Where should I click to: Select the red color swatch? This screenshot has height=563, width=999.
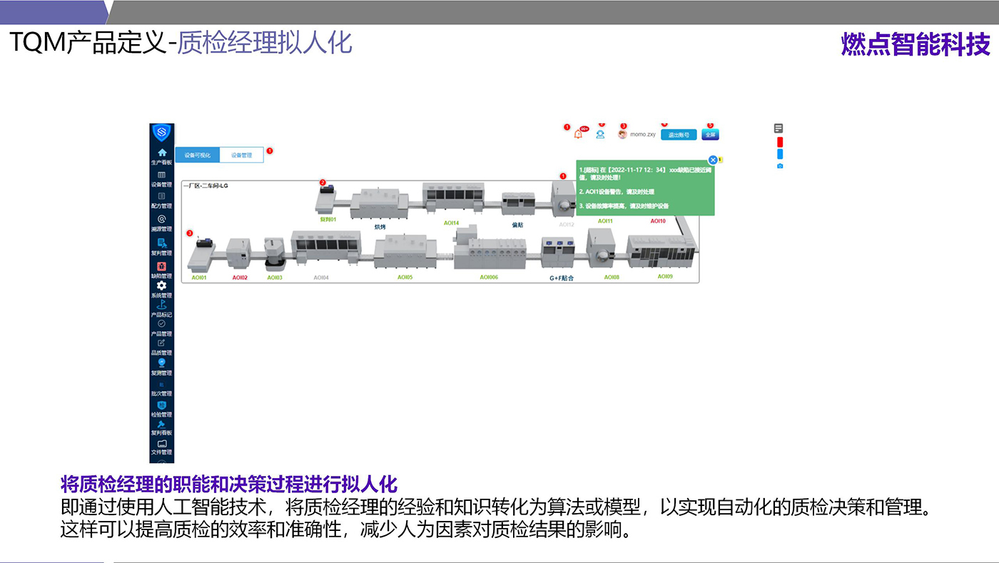(x=779, y=142)
